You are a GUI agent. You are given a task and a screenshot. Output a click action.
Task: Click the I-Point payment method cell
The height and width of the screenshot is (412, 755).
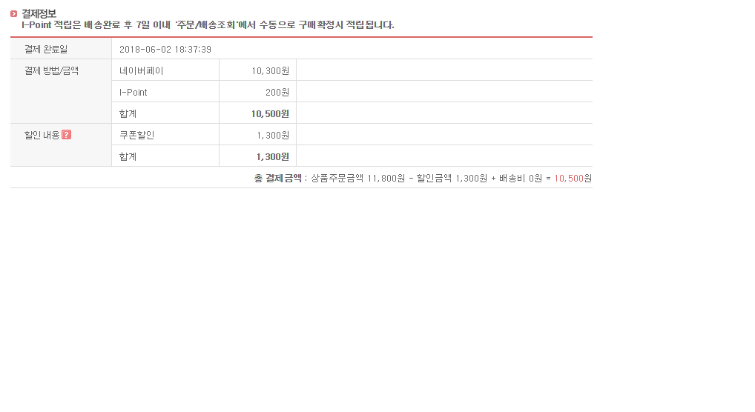(133, 92)
